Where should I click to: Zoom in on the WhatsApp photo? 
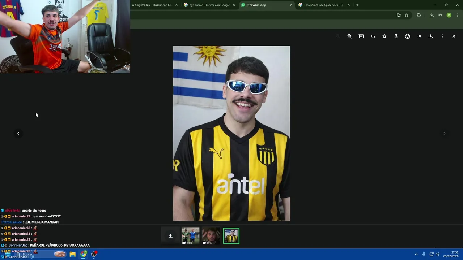(x=349, y=36)
